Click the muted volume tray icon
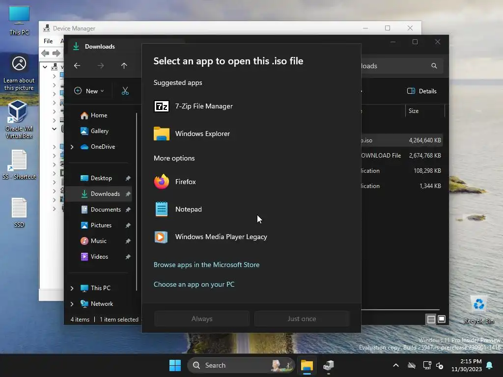Viewport: 503px width, 377px height. (440, 365)
